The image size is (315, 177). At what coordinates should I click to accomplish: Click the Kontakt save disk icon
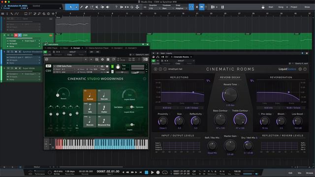97,59
